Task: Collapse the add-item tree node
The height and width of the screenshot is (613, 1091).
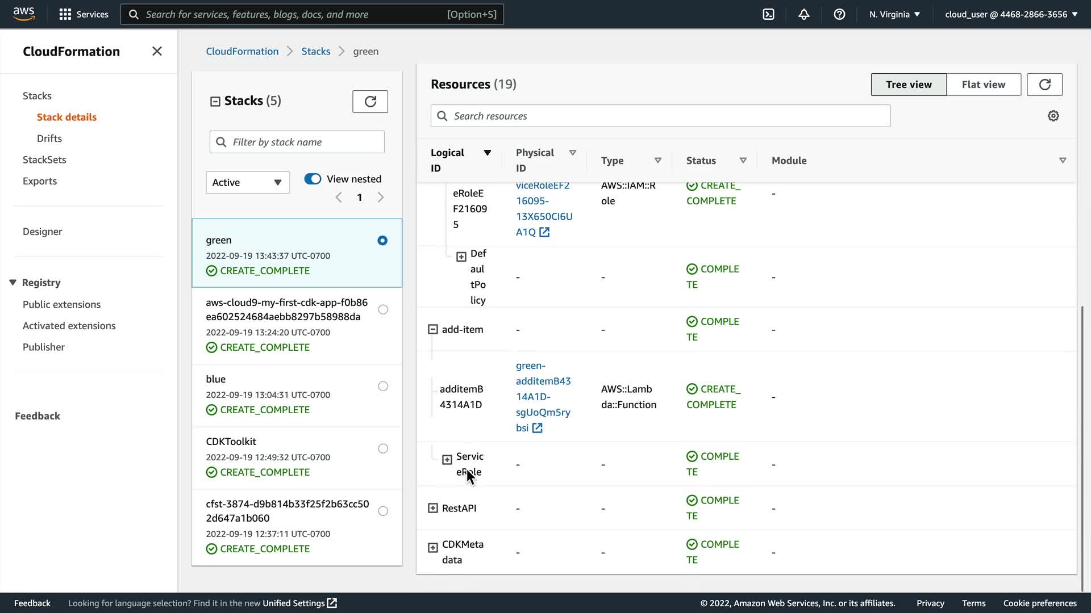Action: click(x=433, y=329)
